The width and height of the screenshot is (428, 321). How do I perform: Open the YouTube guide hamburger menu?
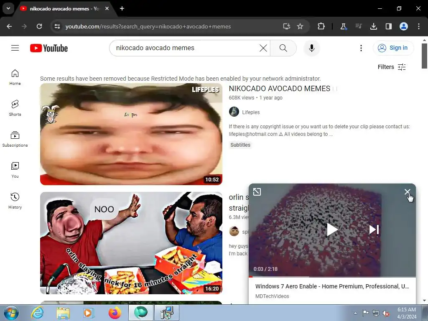(15, 48)
